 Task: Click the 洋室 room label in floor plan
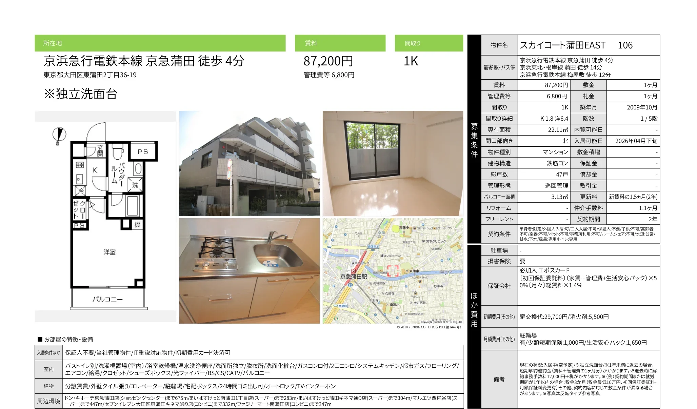pyautogui.click(x=109, y=252)
